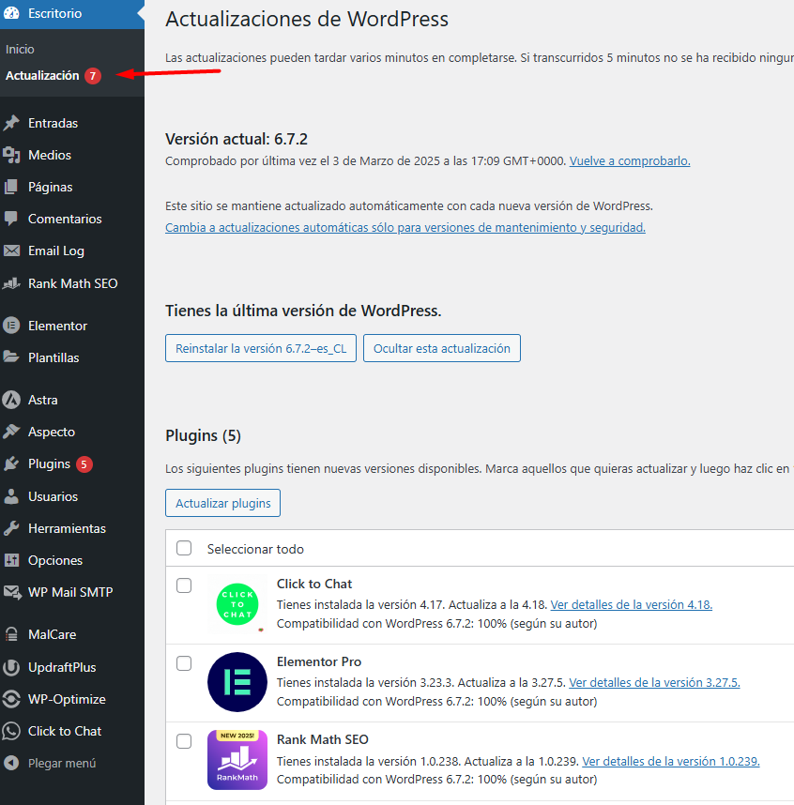Open the Opciones menu label
The height and width of the screenshot is (805, 794).
pos(55,560)
